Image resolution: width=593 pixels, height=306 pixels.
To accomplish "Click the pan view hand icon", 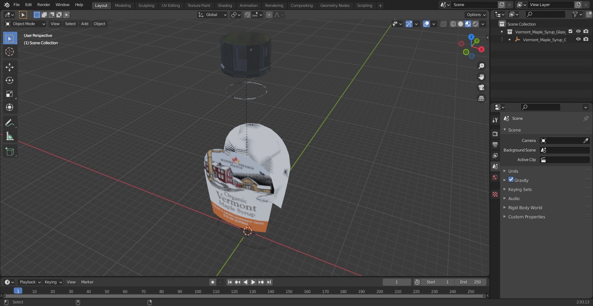I will coord(481,77).
